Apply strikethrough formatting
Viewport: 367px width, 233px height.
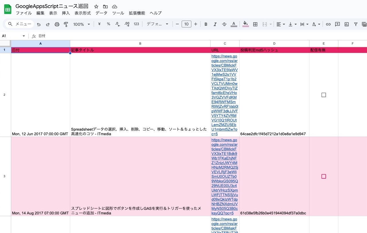click(224, 24)
